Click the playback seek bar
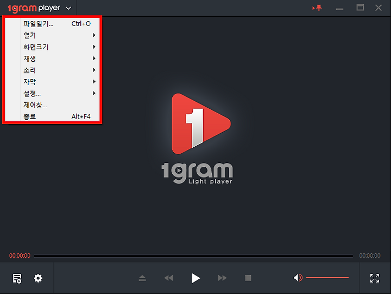391x294 pixels. pyautogui.click(x=193, y=256)
